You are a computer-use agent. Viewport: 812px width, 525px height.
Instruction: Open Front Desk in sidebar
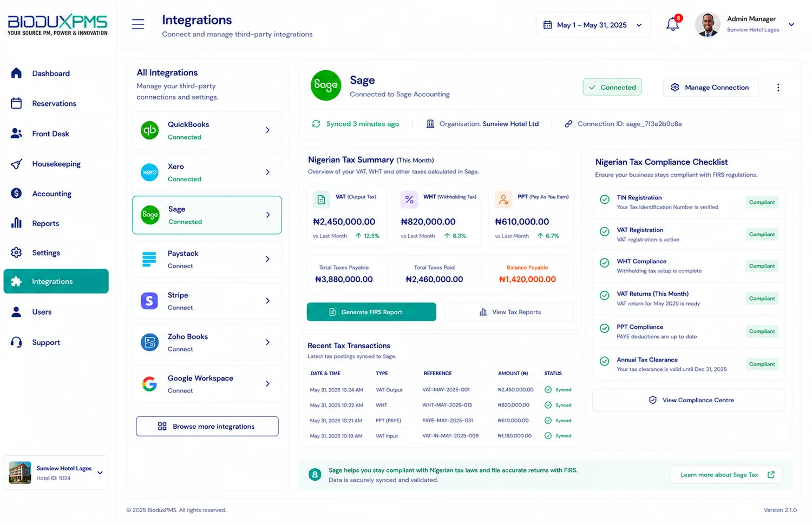coord(56,134)
